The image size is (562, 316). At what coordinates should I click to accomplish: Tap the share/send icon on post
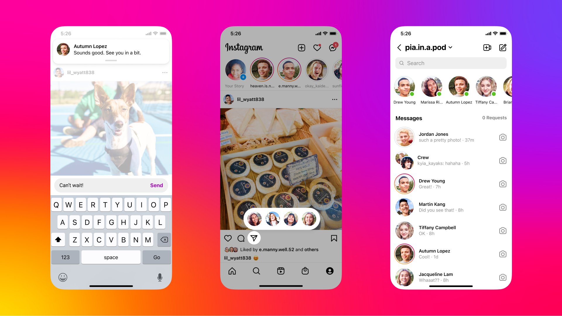[254, 238]
